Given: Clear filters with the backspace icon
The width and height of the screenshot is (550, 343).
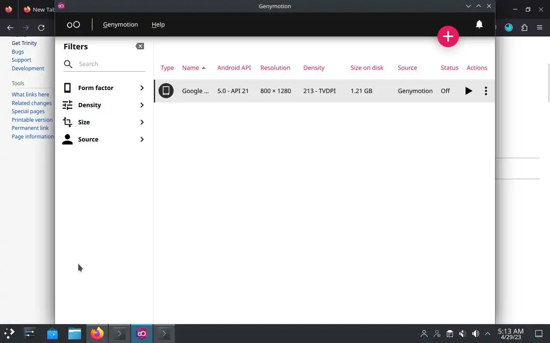Looking at the screenshot, I should pyautogui.click(x=140, y=46).
